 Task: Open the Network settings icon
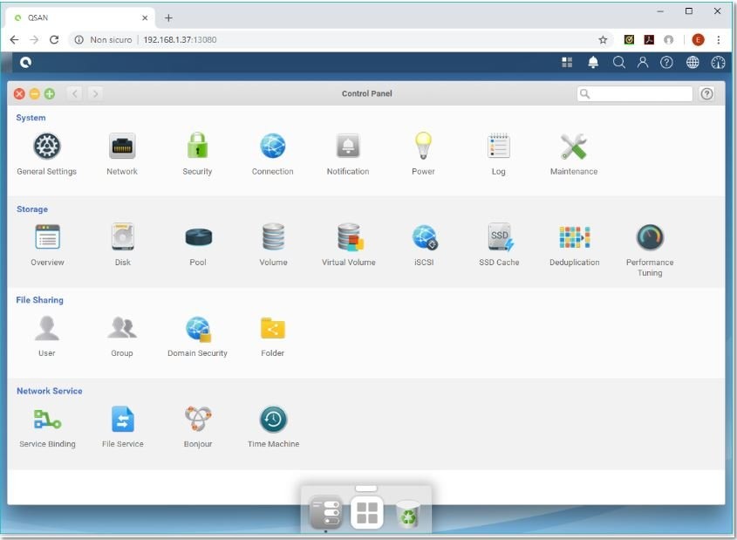122,147
